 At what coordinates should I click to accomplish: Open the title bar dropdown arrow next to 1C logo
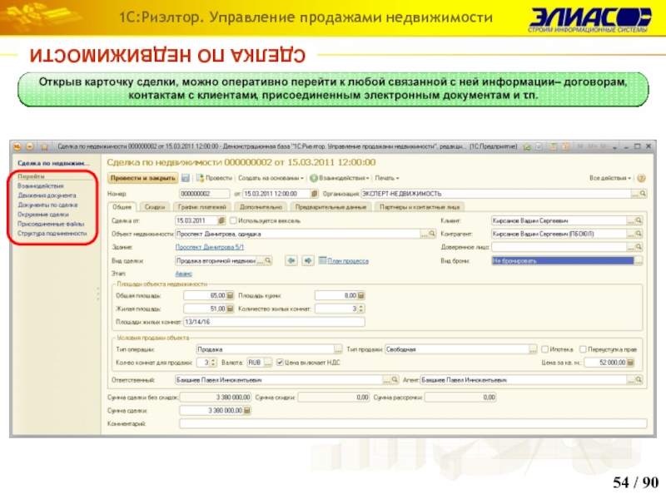click(30, 147)
